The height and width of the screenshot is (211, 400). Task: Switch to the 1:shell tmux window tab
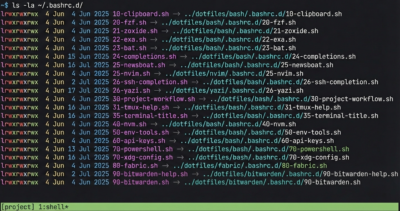pos(53,207)
